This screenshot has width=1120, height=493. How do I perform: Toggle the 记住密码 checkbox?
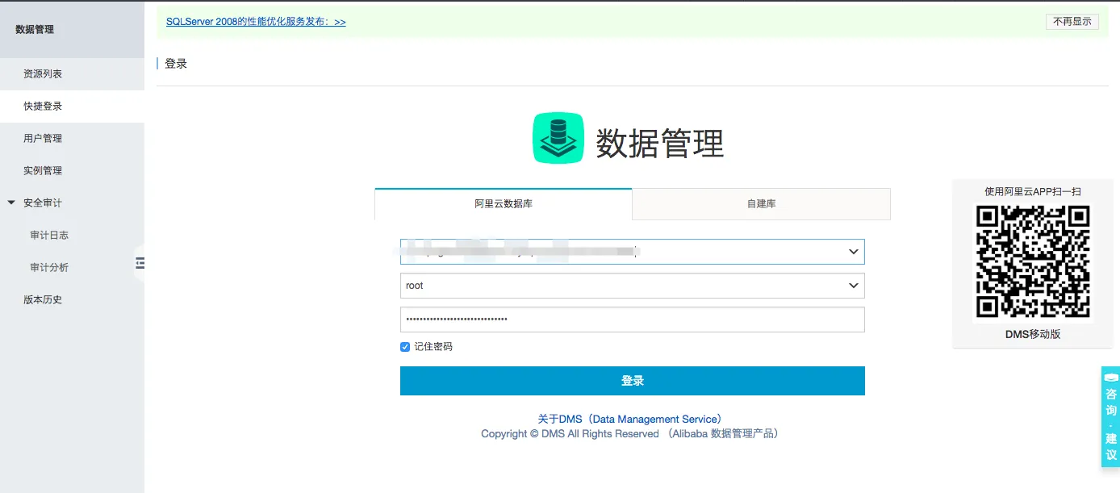click(x=405, y=347)
